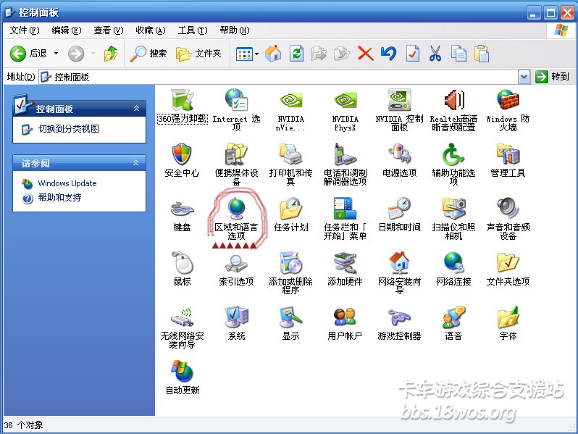Open 辅助功能选项 icon

coord(453,154)
